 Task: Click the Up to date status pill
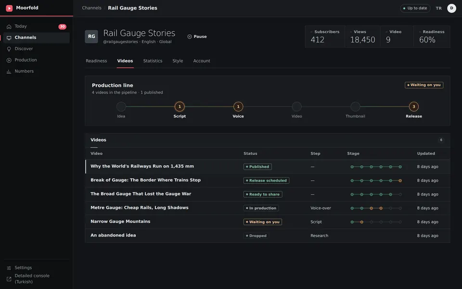[415, 8]
